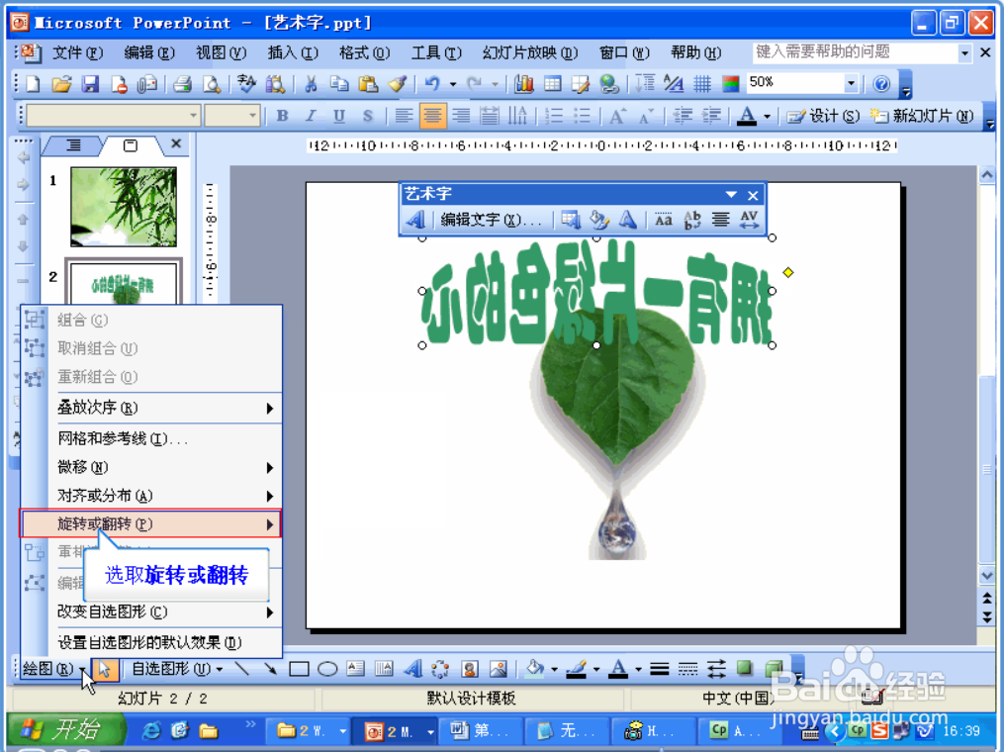The width and height of the screenshot is (1004, 752).
Task: Open the Draw (绘图) menu button
Action: (53, 669)
